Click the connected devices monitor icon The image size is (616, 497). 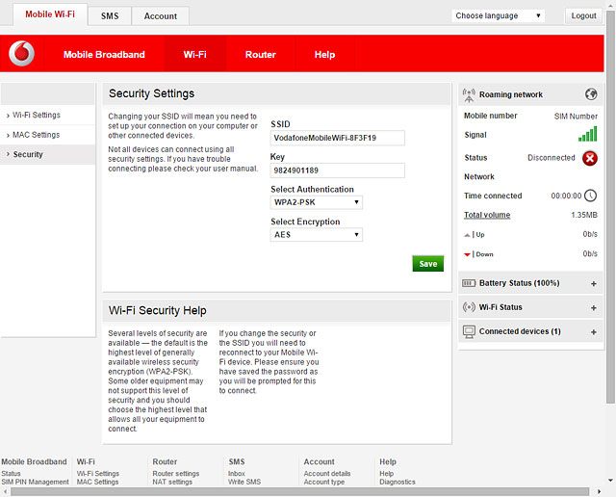[470, 331]
